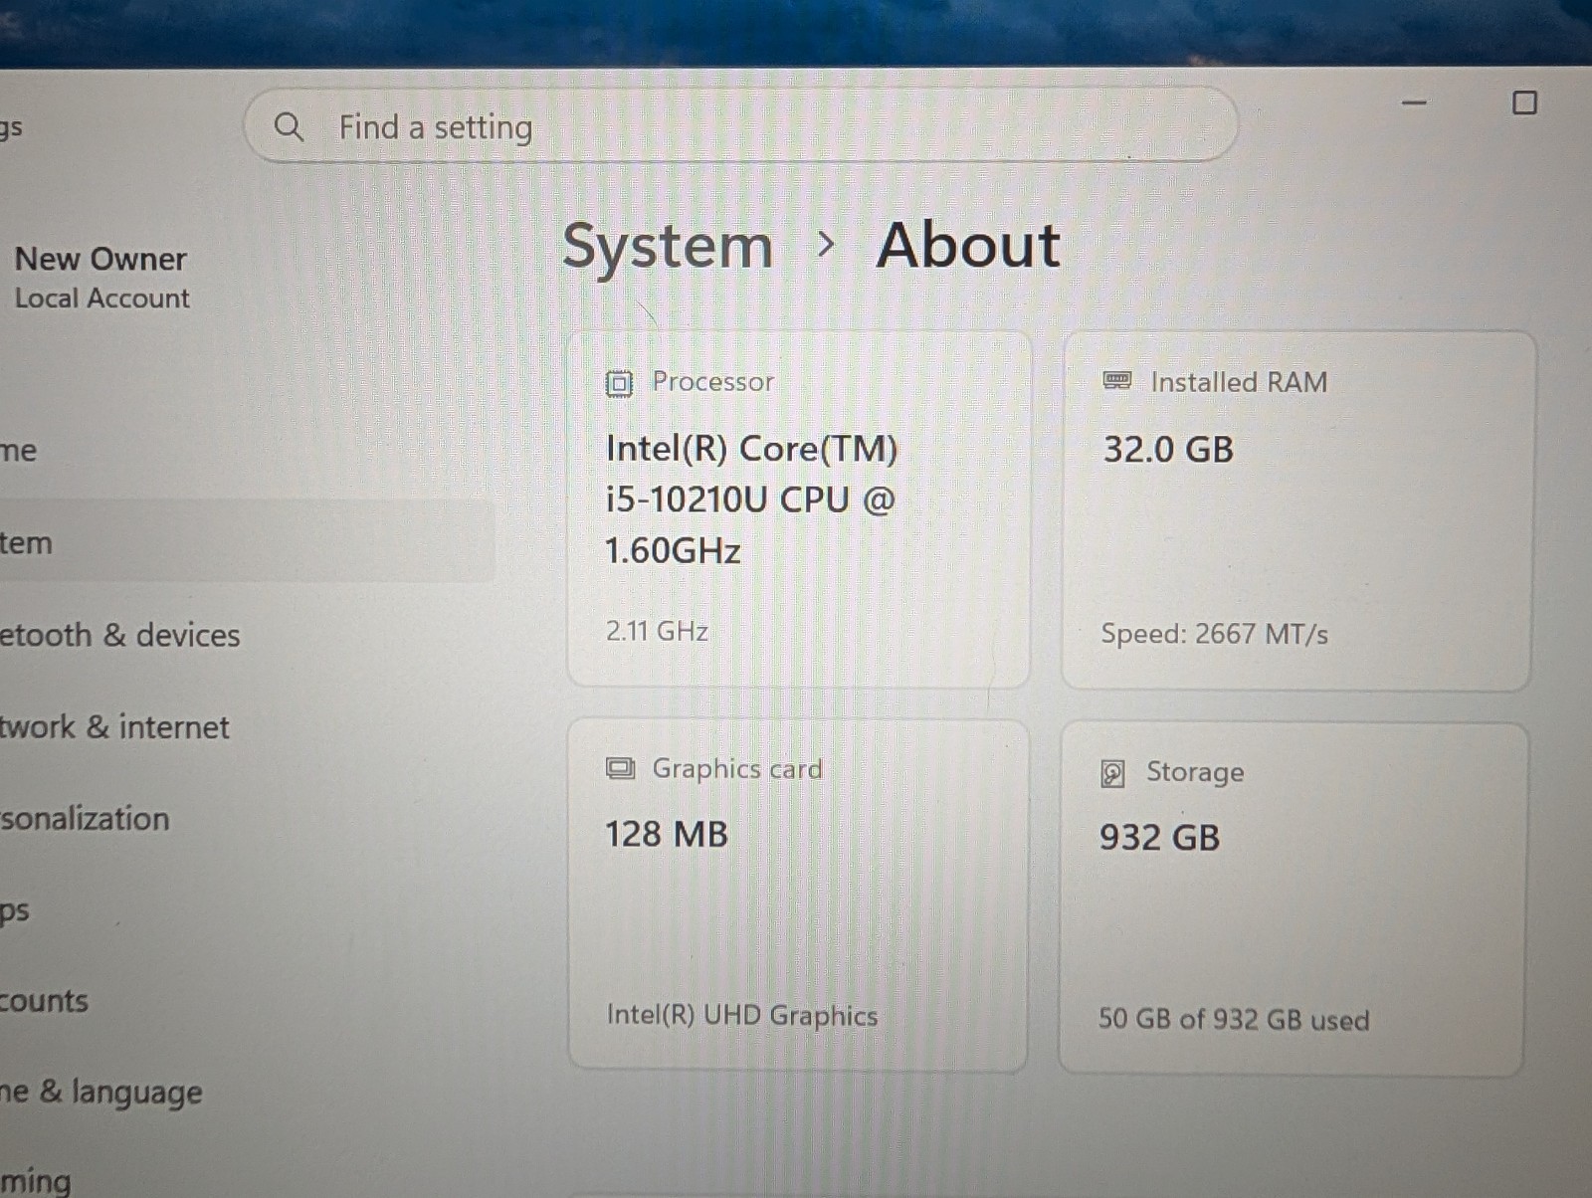The height and width of the screenshot is (1198, 1592).
Task: Click the Installed RAM memory icon
Action: [x=1117, y=381]
